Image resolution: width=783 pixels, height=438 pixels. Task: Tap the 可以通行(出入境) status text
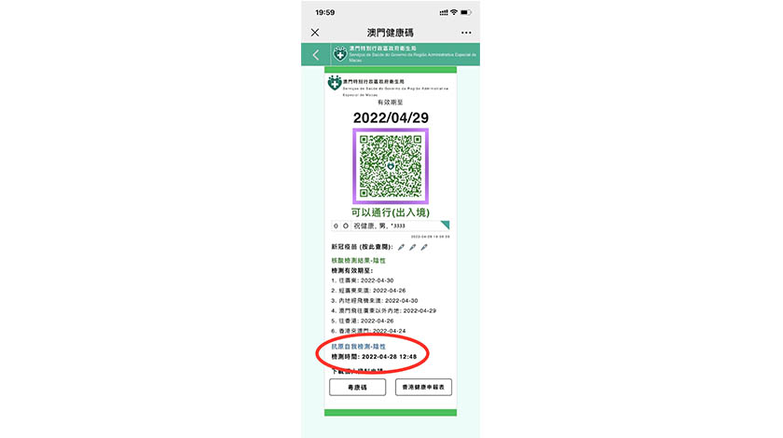[391, 212]
